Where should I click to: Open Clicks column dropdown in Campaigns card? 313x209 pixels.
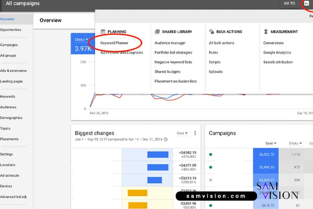pos(295,143)
